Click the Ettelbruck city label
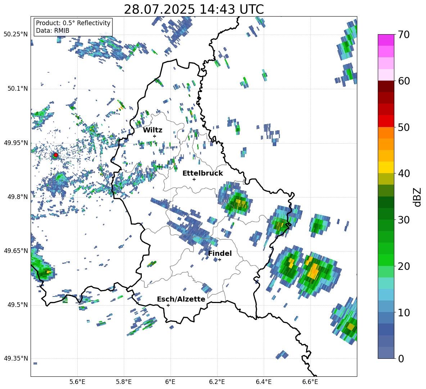Screen dimensions: 426x389 pos(203,173)
